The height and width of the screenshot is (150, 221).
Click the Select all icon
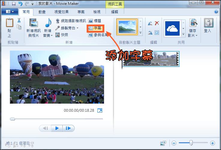pyautogui.click(x=157, y=33)
